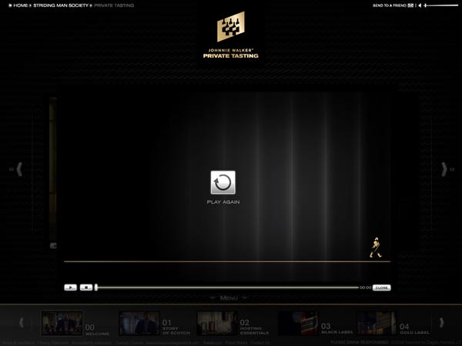Open the Send to a Friend link
462x346 pixels.
(390, 5)
